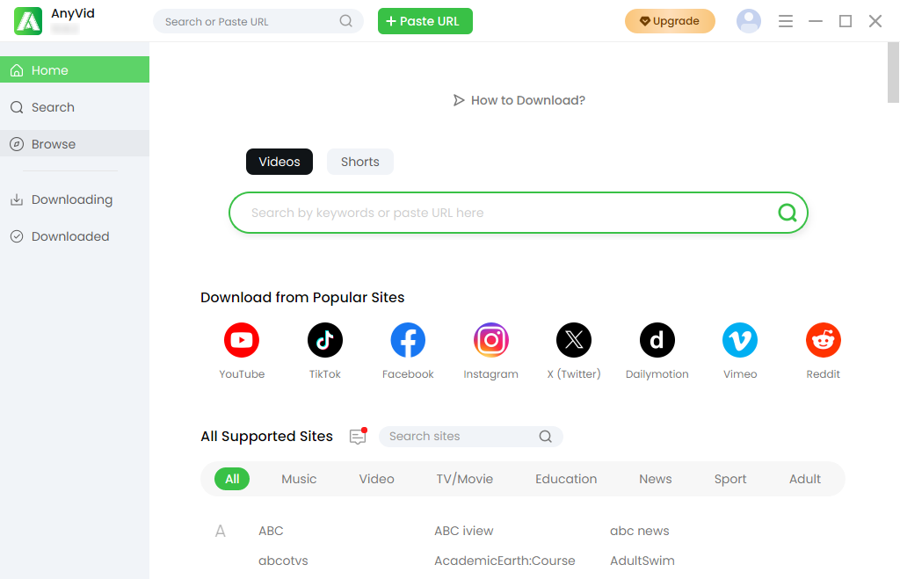Click the YouTube site icon
Viewport: 900px width, 579px height.
pyautogui.click(x=242, y=340)
